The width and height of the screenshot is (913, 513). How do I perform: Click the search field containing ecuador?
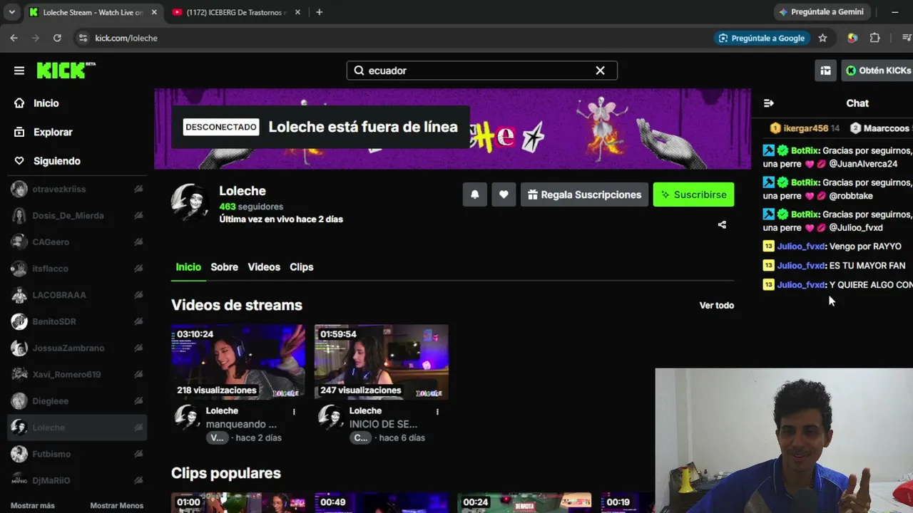(481, 71)
